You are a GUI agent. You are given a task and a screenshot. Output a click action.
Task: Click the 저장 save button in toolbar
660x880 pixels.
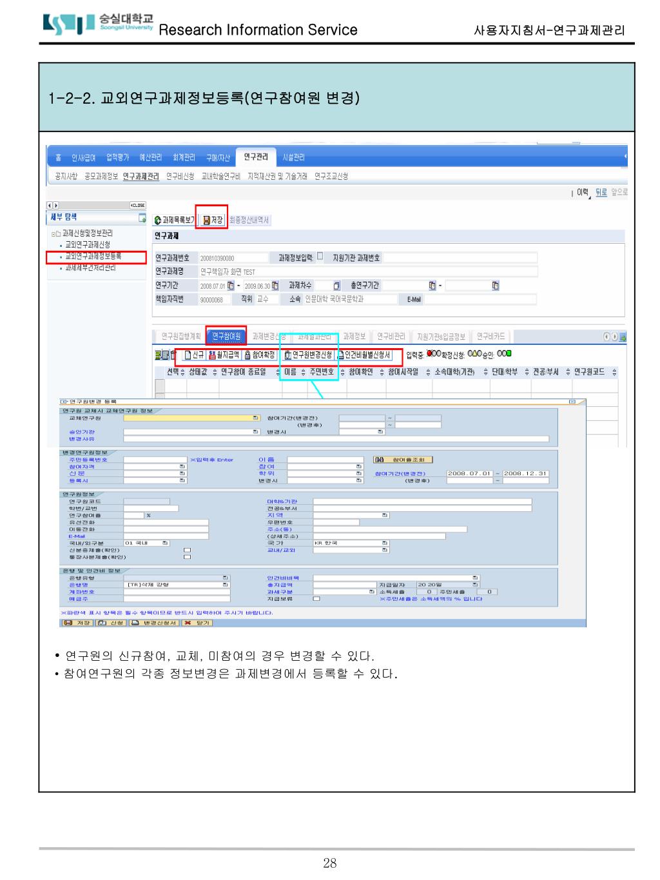[x=212, y=220]
